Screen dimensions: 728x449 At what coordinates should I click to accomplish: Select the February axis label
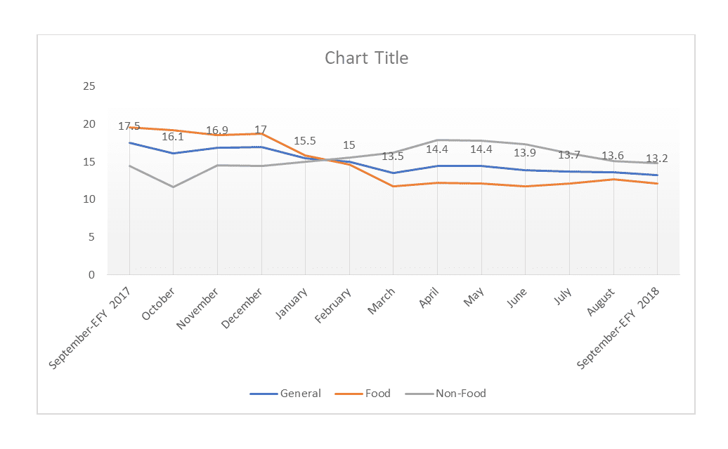tap(333, 304)
